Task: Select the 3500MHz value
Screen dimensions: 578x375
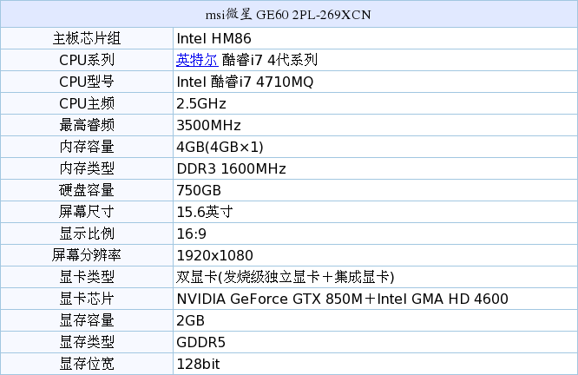Action: pos(208,125)
